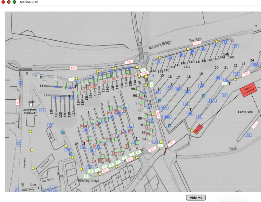Select the white square beside Diesel
The width and height of the screenshot is (261, 202).
(x=31, y=104)
